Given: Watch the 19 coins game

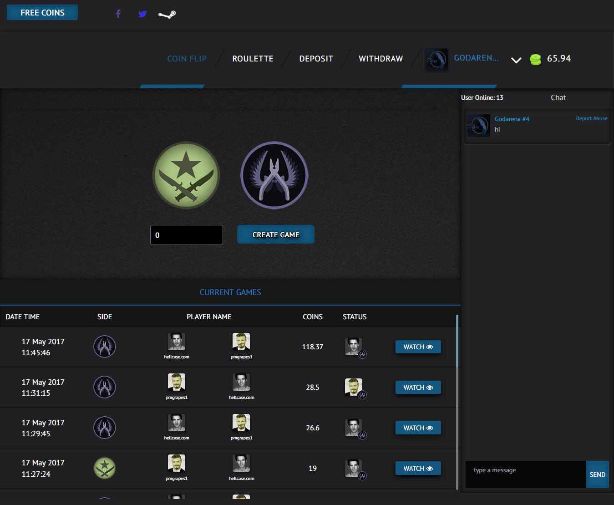Looking at the screenshot, I should (418, 469).
